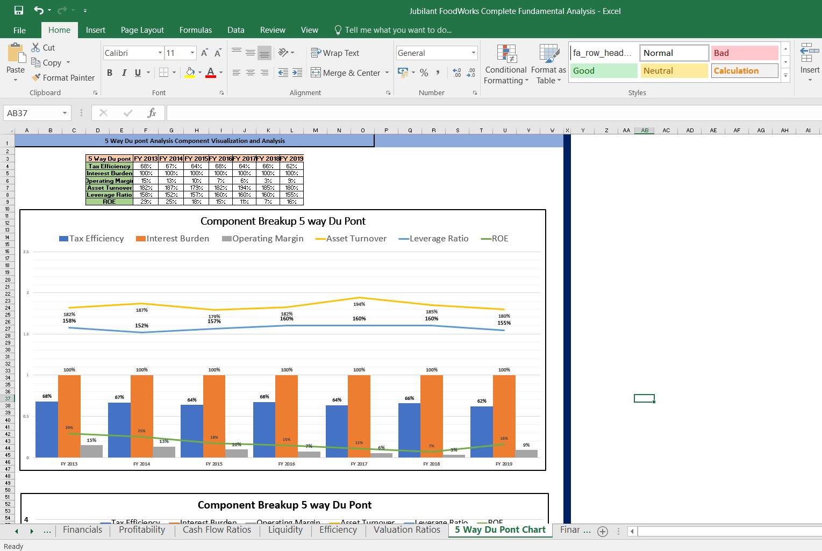Click the Insert Function fx icon

pos(152,113)
